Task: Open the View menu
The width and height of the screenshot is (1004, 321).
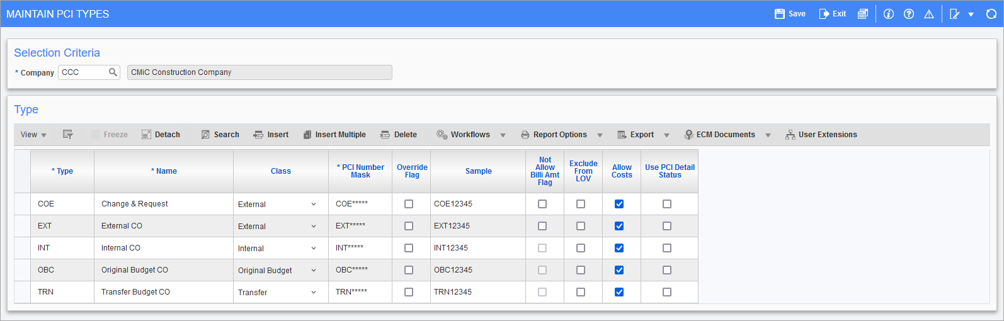Action: (x=33, y=135)
